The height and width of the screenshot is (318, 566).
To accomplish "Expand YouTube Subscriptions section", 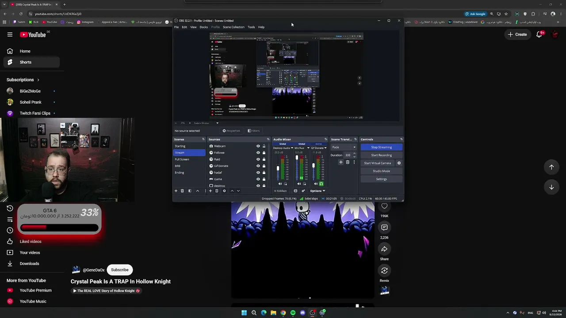I will [x=23, y=80].
